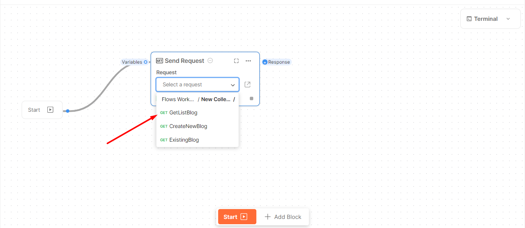Click the gray square stop indicator
525x228 pixels.
(251, 98)
